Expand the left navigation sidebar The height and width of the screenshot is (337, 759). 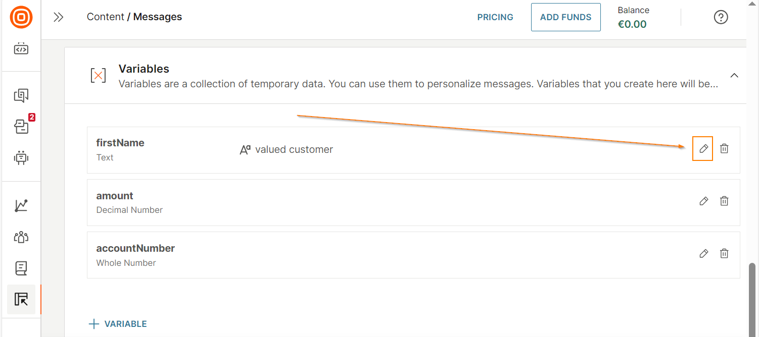click(58, 17)
